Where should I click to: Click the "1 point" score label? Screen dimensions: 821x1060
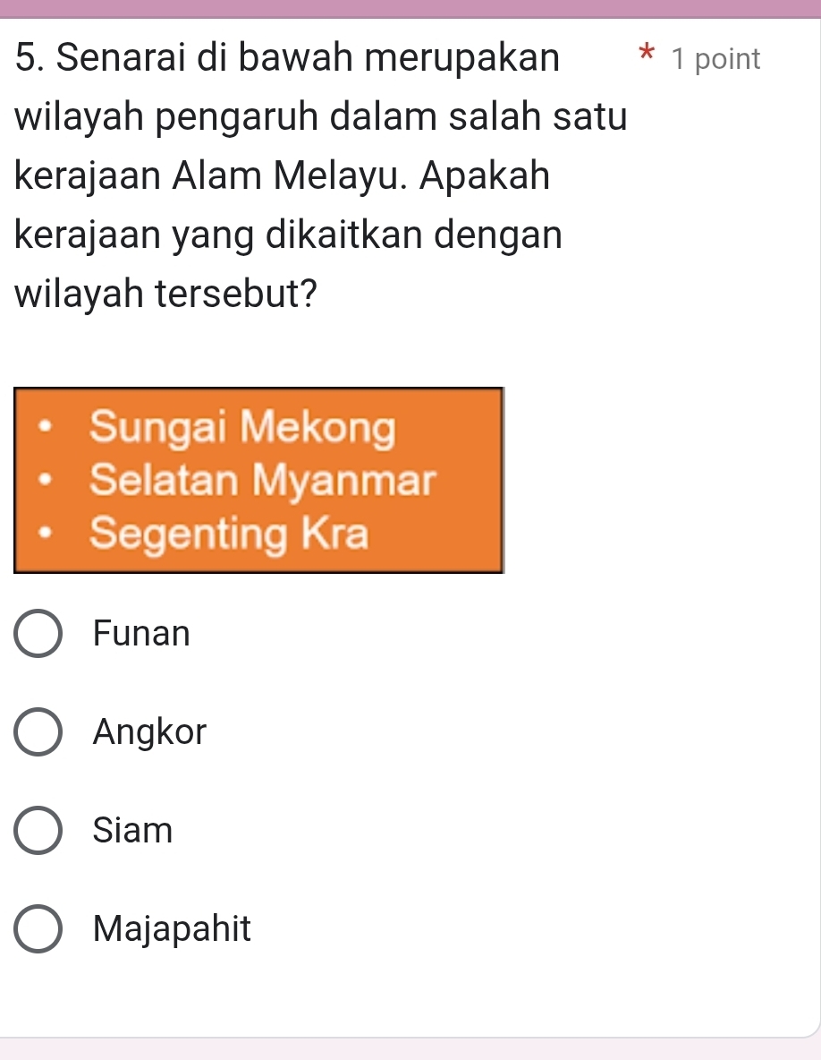click(x=716, y=60)
